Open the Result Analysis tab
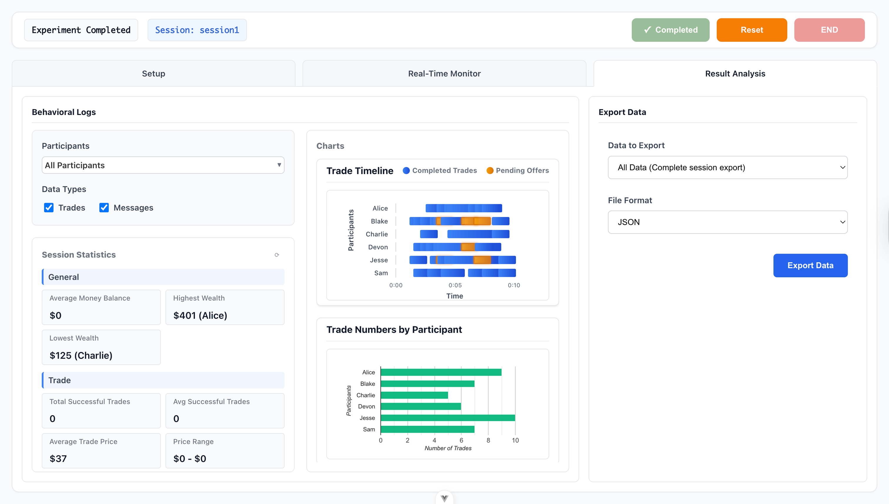 click(x=735, y=74)
